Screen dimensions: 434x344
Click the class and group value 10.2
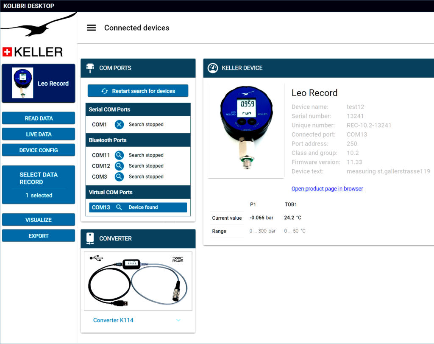(x=353, y=153)
